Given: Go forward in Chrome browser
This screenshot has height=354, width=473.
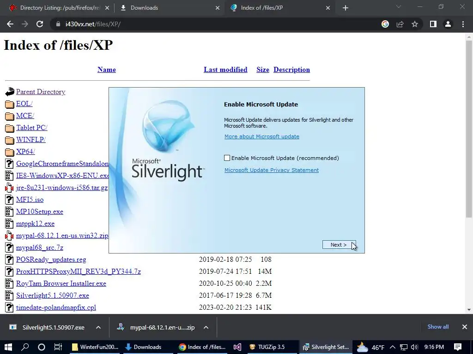Looking at the screenshot, I should [25, 24].
